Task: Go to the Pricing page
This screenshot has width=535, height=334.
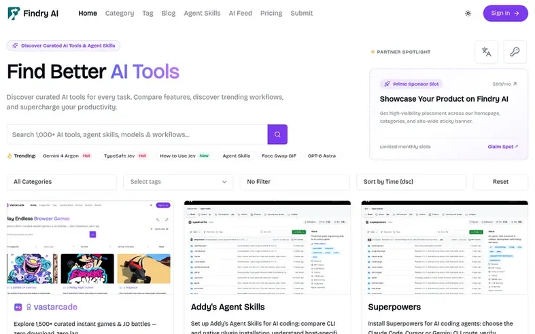Action: pyautogui.click(x=271, y=14)
